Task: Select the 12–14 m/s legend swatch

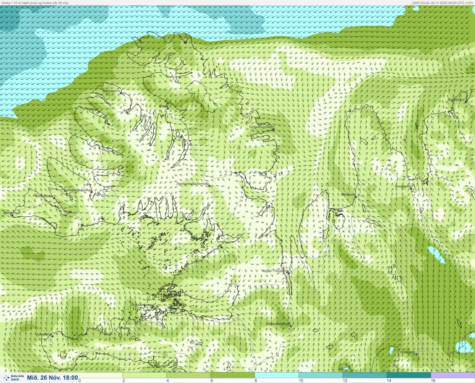Action: point(365,375)
